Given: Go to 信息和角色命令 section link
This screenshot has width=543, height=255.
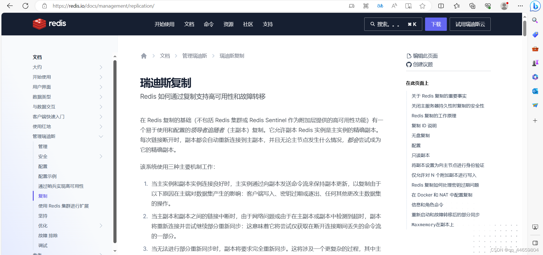Looking at the screenshot, I should pos(427,205).
